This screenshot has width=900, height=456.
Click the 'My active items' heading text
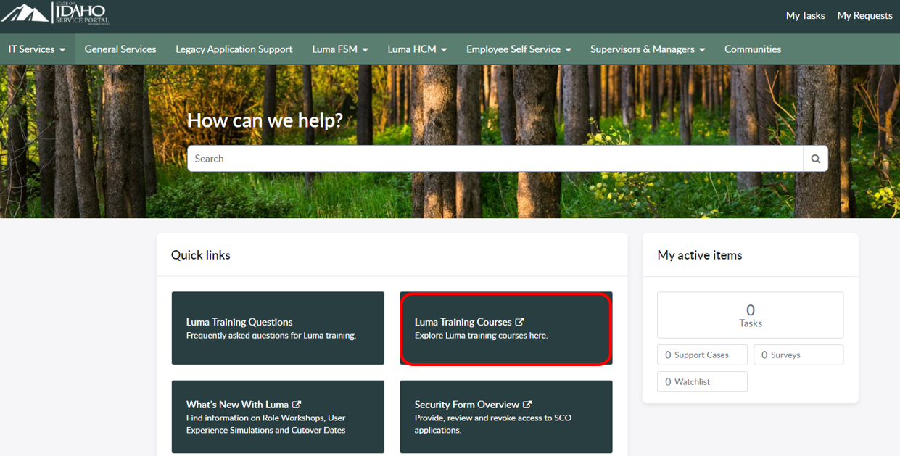pos(700,255)
